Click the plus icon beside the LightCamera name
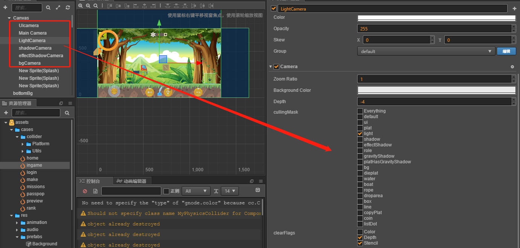The height and width of the screenshot is (248, 520). pos(514,9)
